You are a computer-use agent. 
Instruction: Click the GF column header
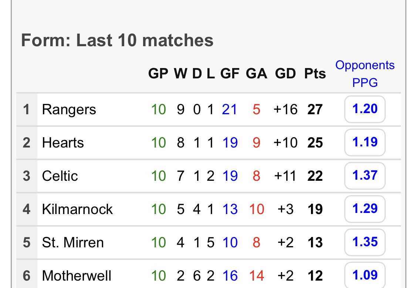230,74
